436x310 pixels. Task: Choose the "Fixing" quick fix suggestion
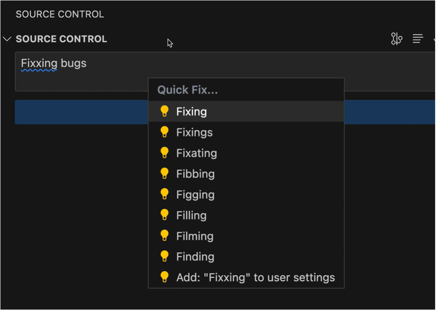[x=191, y=112]
